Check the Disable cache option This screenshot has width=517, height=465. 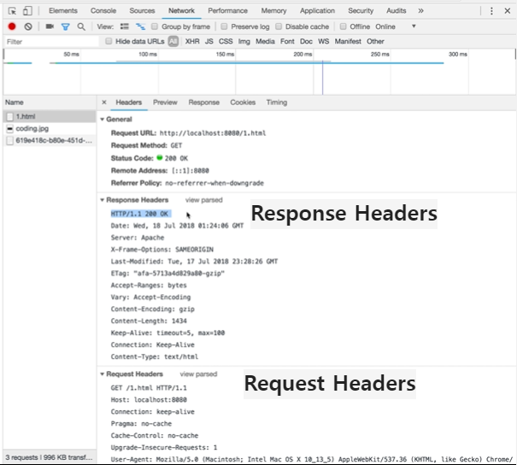[x=279, y=26]
